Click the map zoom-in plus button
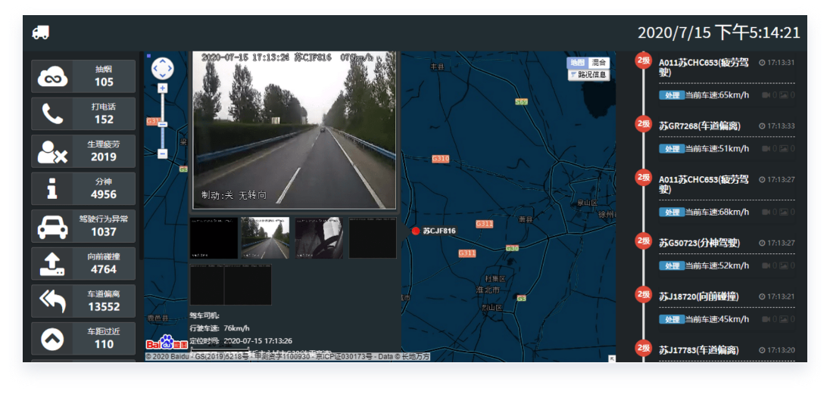830x394 pixels. 162,88
